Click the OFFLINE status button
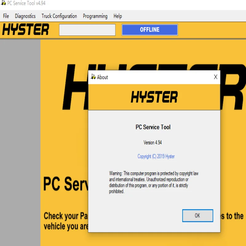 click(150, 30)
